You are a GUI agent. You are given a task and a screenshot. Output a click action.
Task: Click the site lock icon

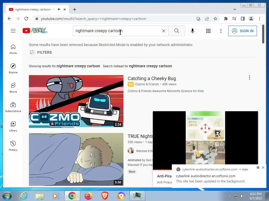point(37,19)
